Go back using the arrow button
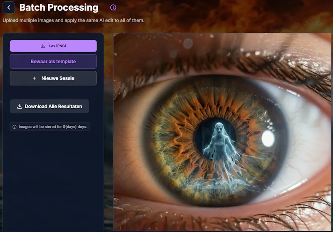Screen dimensions: 333x232 tap(9, 7)
